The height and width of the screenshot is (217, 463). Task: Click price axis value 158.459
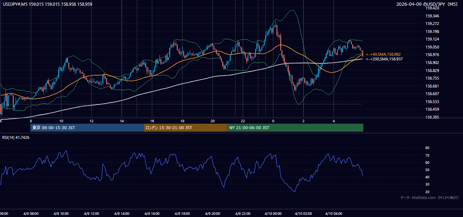tap(433, 109)
